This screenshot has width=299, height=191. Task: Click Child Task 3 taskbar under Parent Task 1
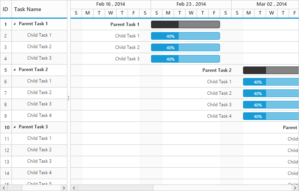point(186,59)
